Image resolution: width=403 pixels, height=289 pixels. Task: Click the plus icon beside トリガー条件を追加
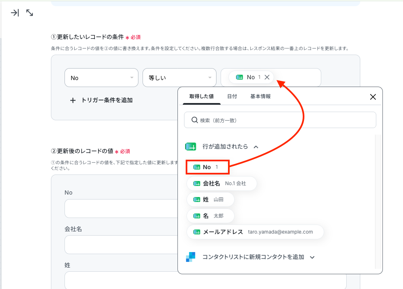(73, 101)
